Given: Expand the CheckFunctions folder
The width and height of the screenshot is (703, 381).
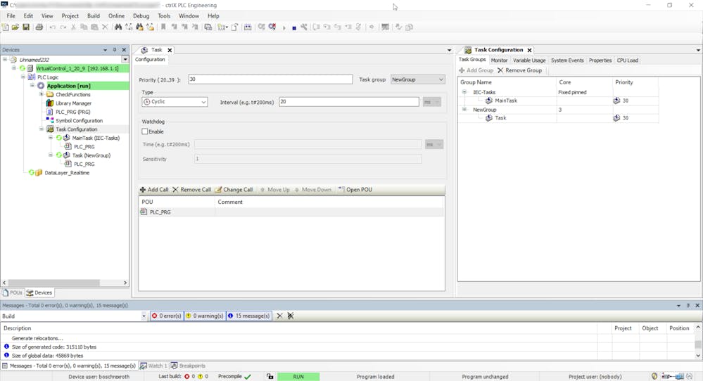Looking at the screenshot, I should pyautogui.click(x=42, y=94).
